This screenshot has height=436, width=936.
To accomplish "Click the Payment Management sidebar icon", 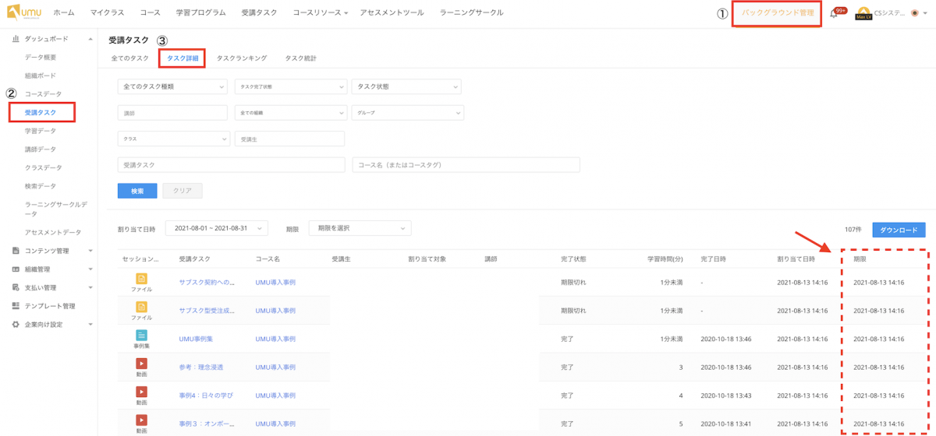I will click(x=16, y=287).
